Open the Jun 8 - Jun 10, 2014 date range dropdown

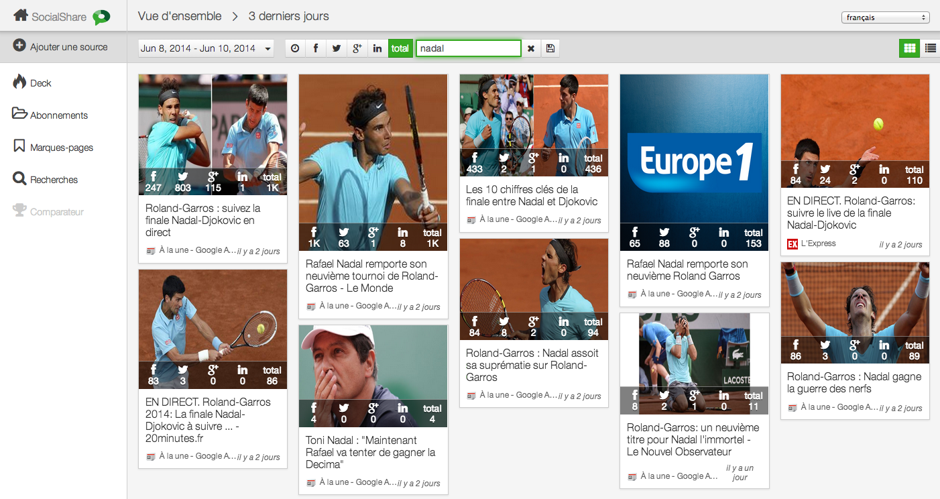[206, 48]
